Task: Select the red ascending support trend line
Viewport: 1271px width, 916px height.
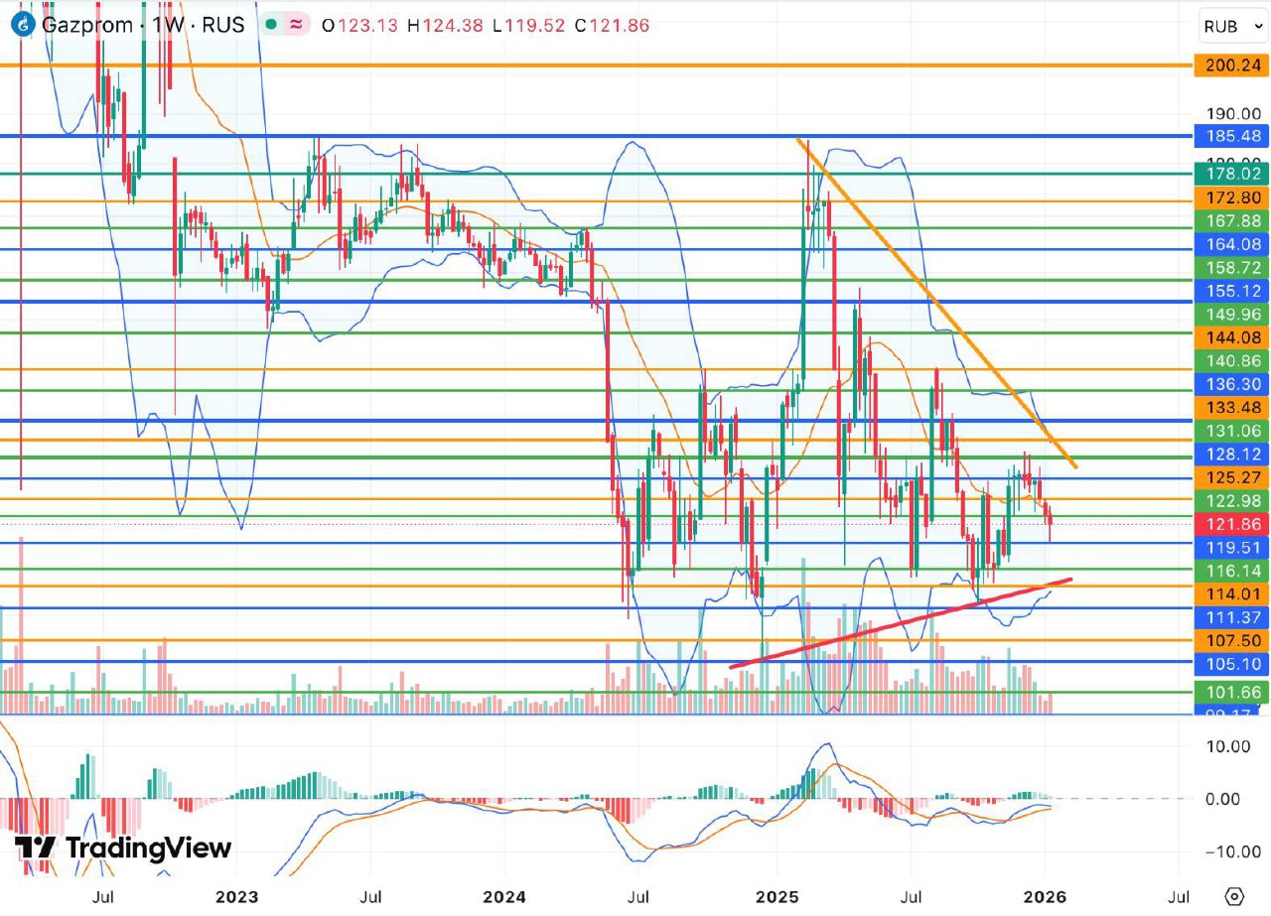Action: [902, 623]
